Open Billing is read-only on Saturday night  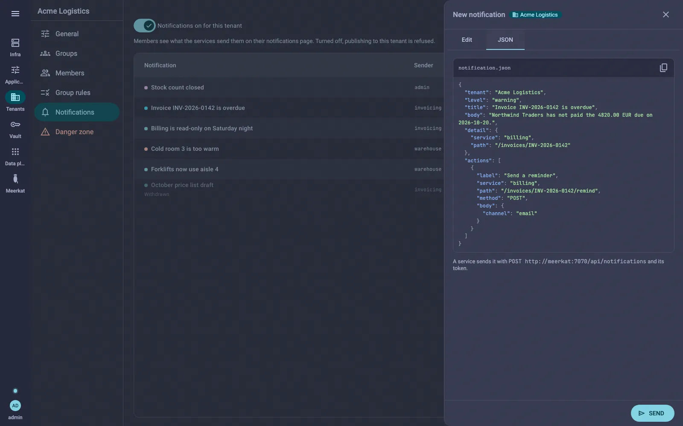pyautogui.click(x=289, y=128)
